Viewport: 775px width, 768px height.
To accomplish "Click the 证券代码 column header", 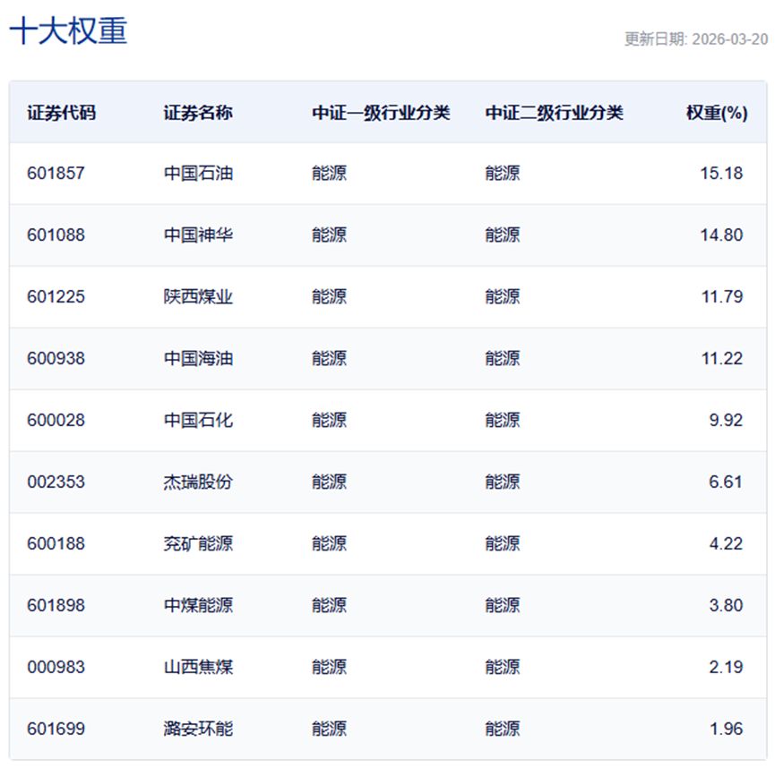I will (61, 113).
